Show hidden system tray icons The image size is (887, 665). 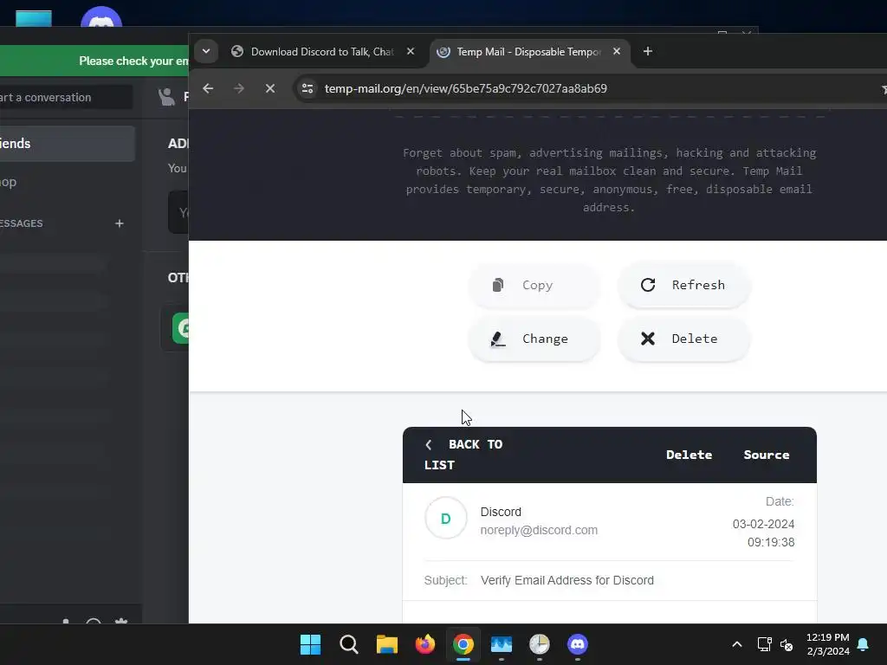pos(736,644)
